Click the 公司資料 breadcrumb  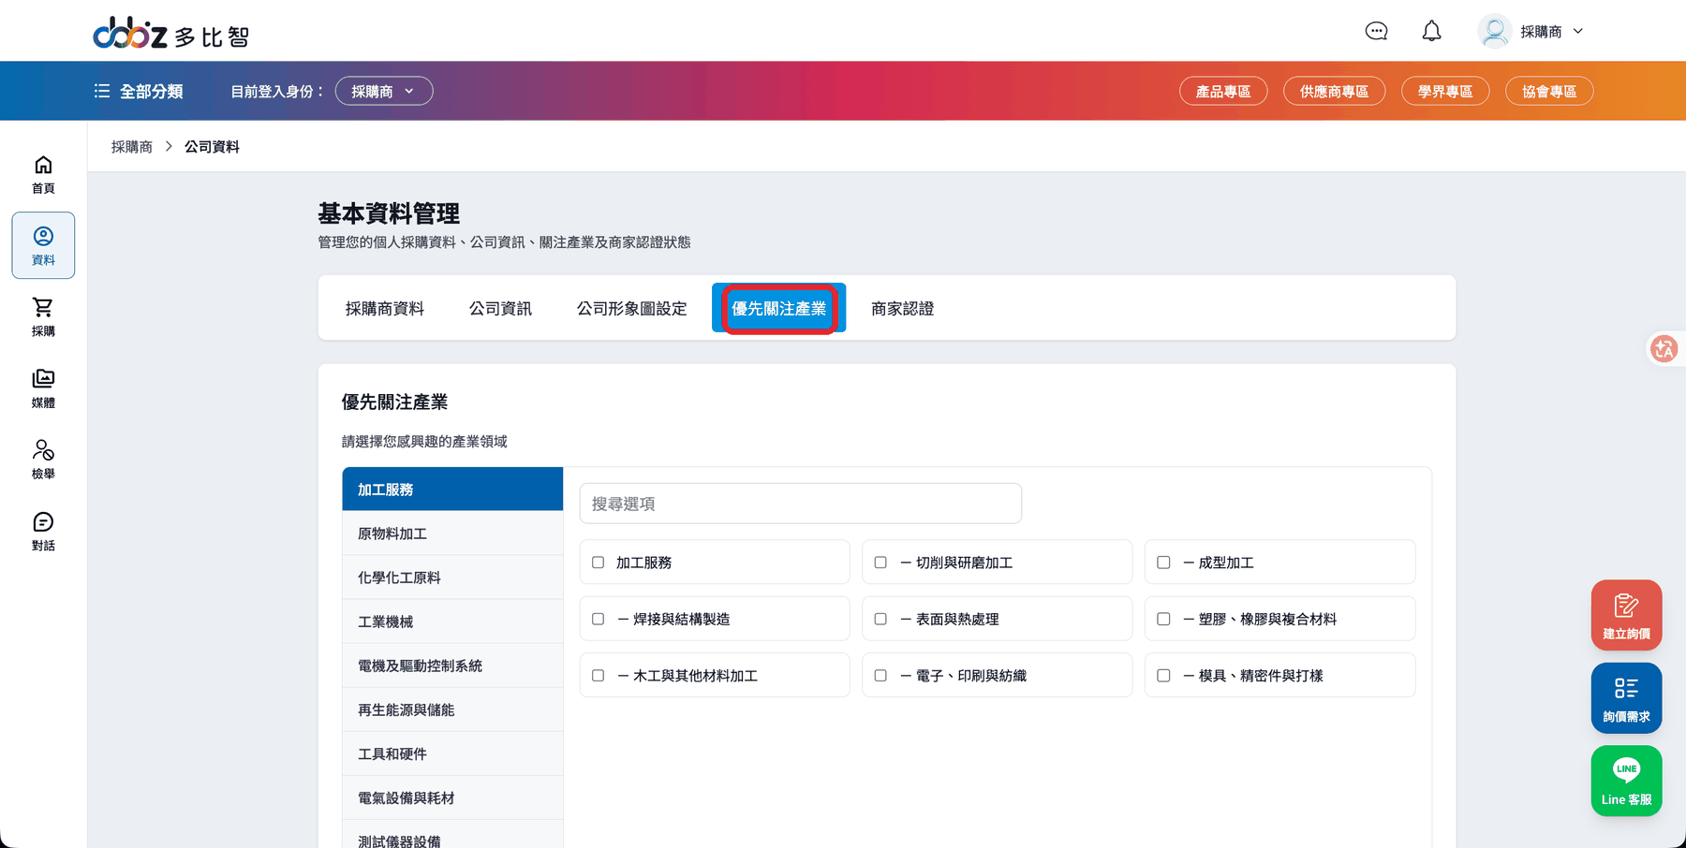pos(212,147)
